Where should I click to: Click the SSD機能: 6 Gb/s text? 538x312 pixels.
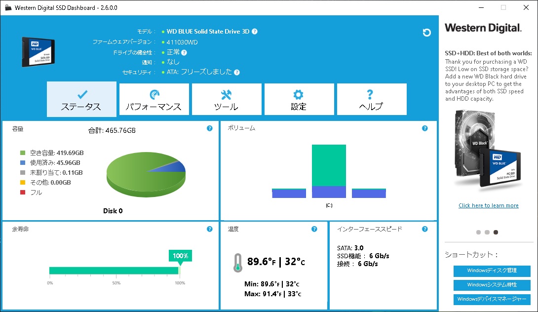pyautogui.click(x=363, y=256)
